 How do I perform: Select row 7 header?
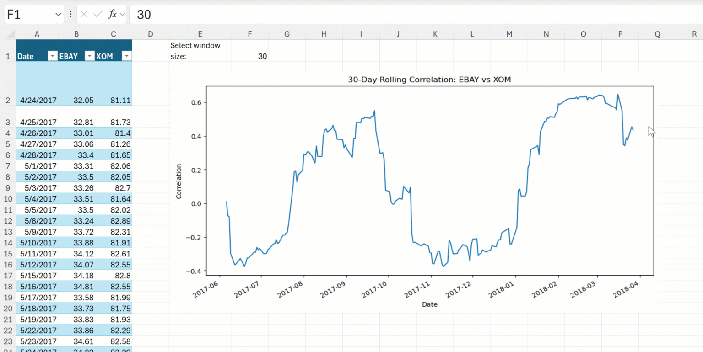(x=8, y=166)
